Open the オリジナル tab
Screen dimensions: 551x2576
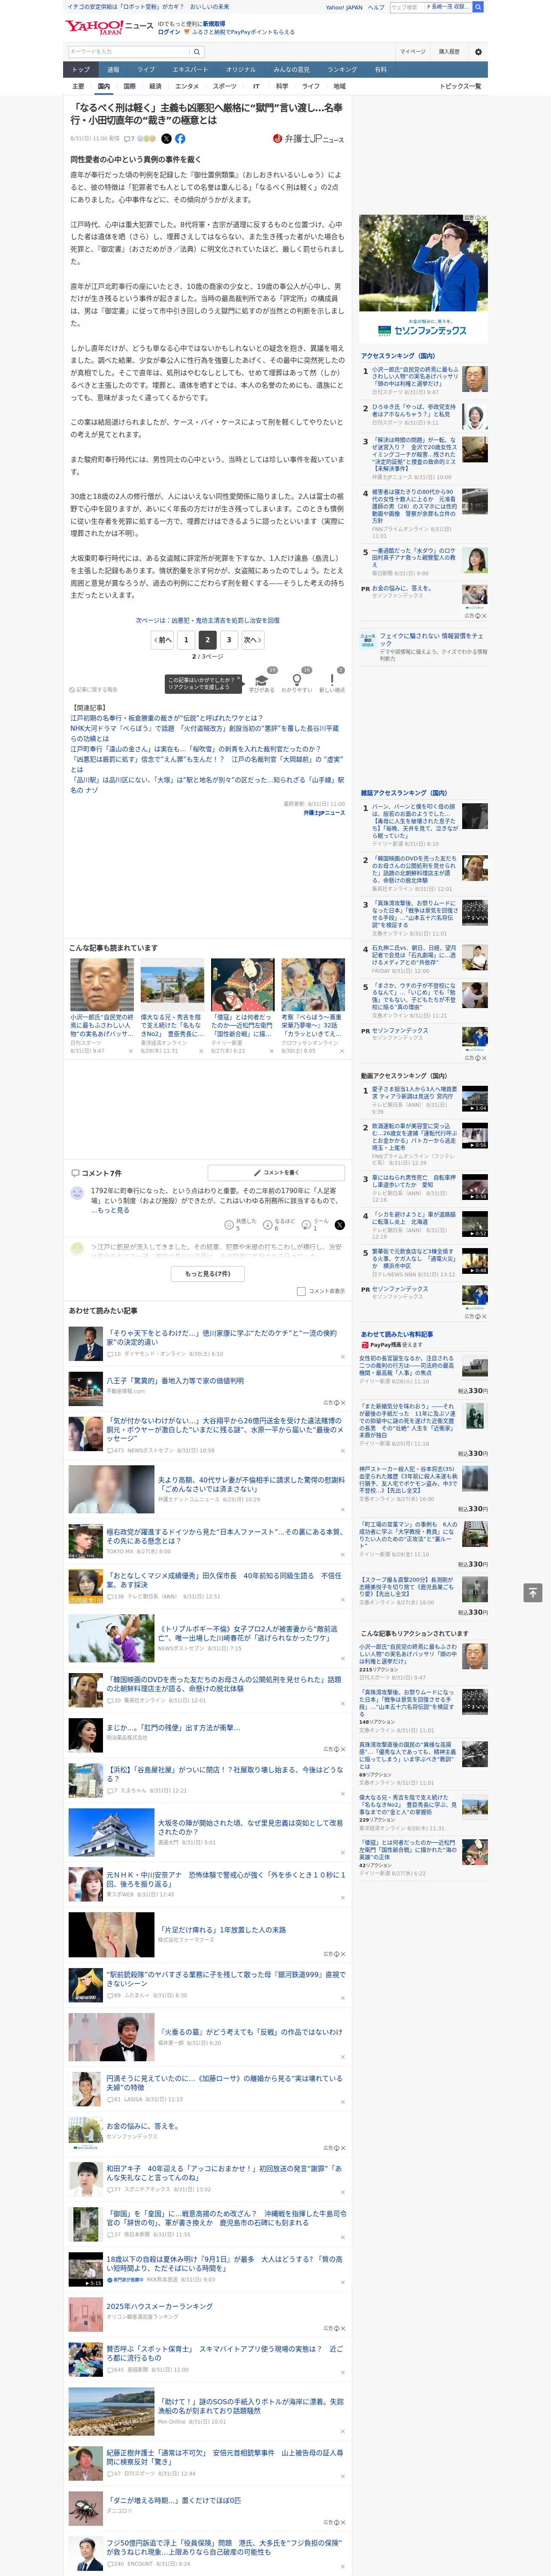coord(241,70)
